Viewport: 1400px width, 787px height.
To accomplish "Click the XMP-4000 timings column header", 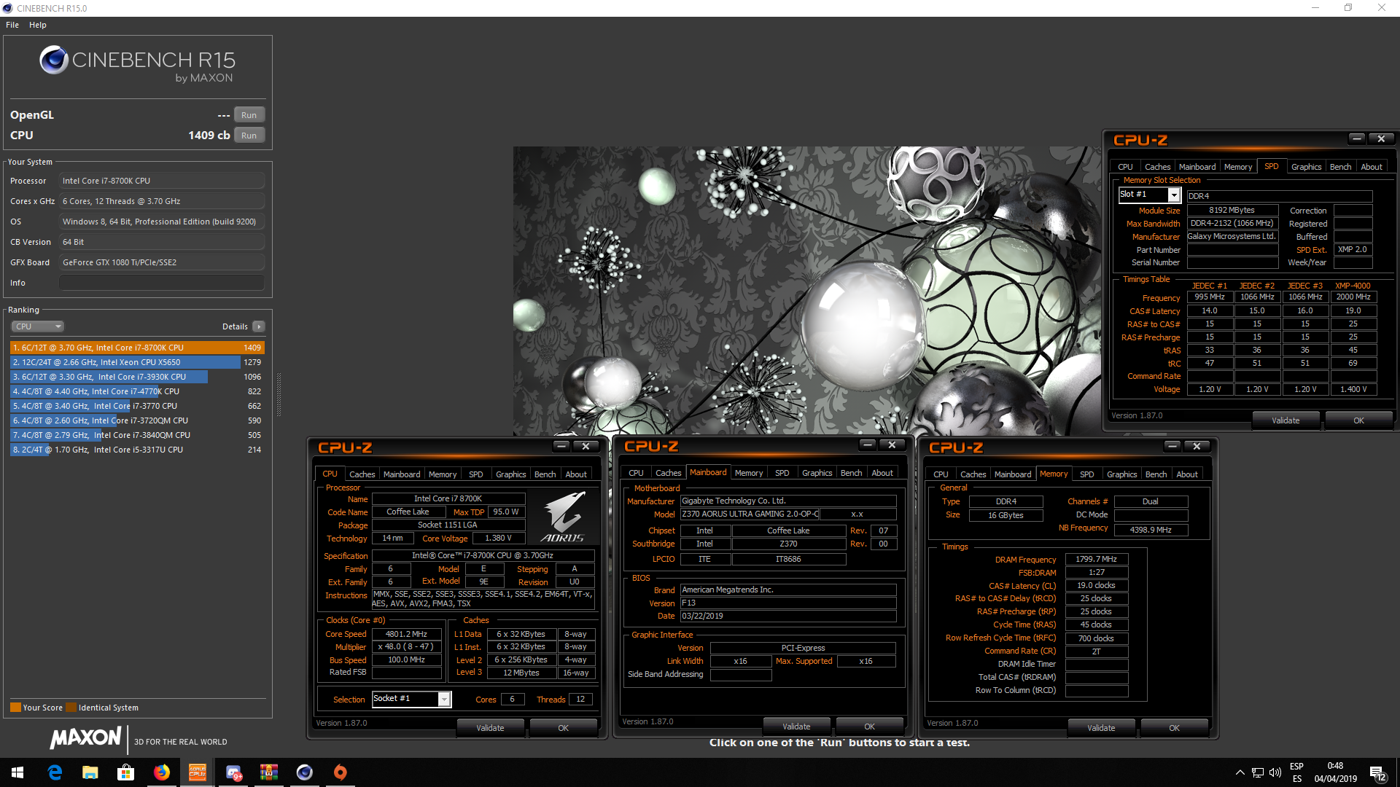I will click(1353, 286).
